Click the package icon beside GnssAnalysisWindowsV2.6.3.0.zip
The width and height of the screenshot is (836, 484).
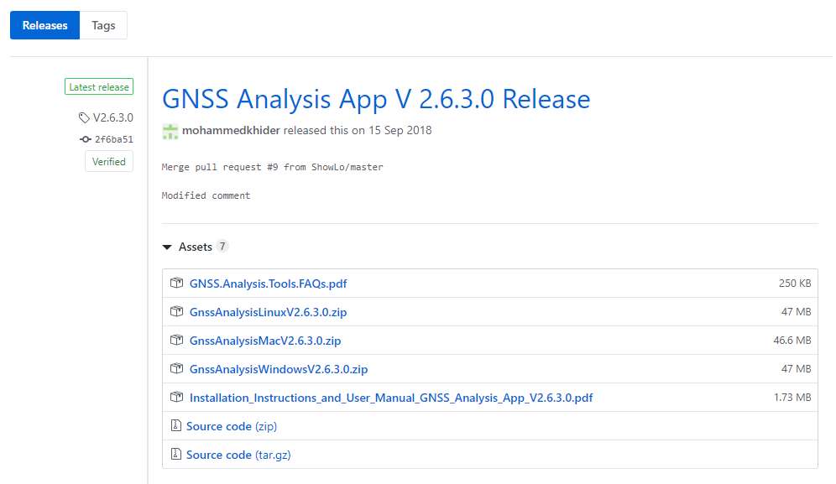pos(176,369)
